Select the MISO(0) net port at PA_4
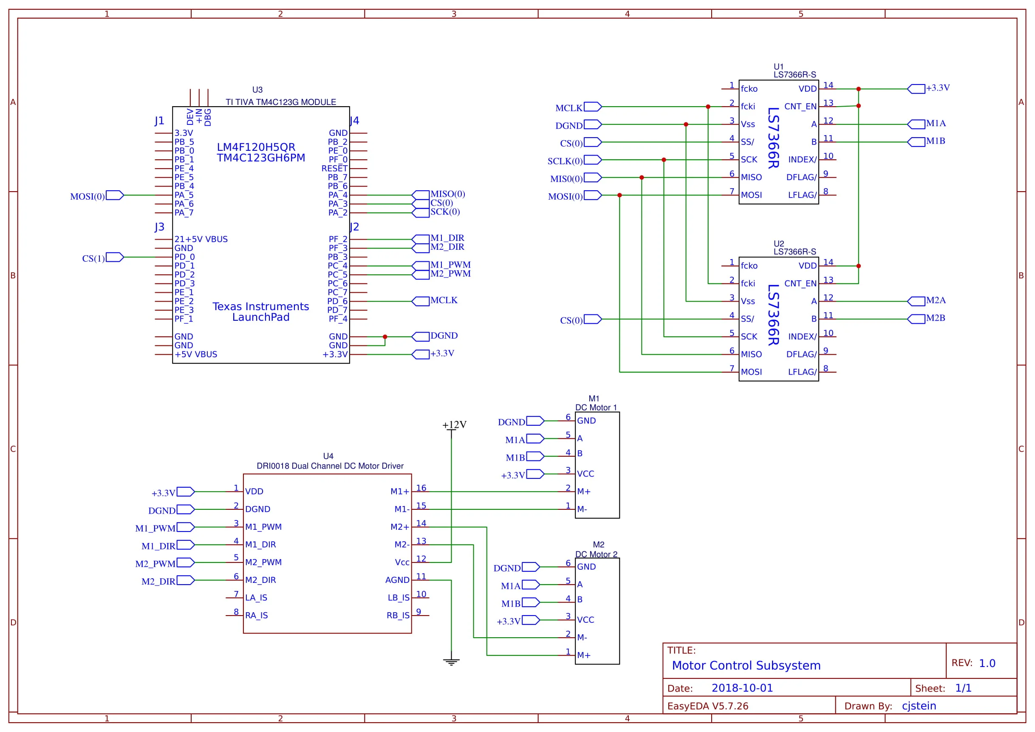 point(438,195)
